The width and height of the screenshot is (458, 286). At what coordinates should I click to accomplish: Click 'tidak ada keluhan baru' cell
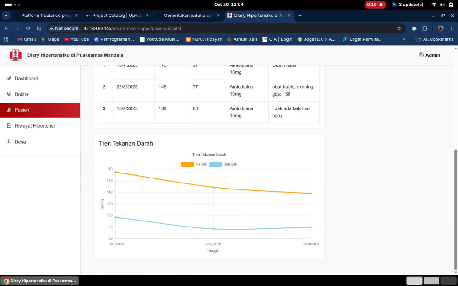(x=294, y=112)
